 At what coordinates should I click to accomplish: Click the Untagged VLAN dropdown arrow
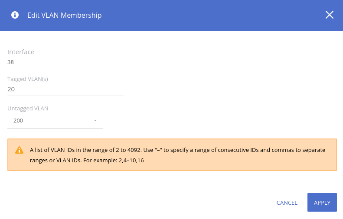click(x=95, y=121)
